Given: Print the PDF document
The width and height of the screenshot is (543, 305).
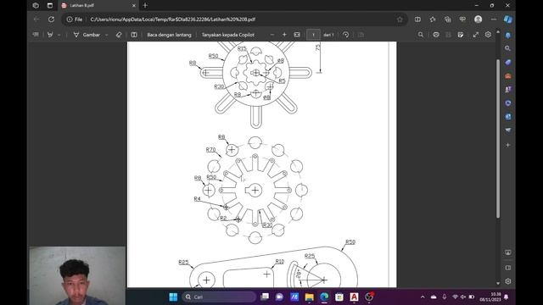Looking at the screenshot, I should coord(436,35).
